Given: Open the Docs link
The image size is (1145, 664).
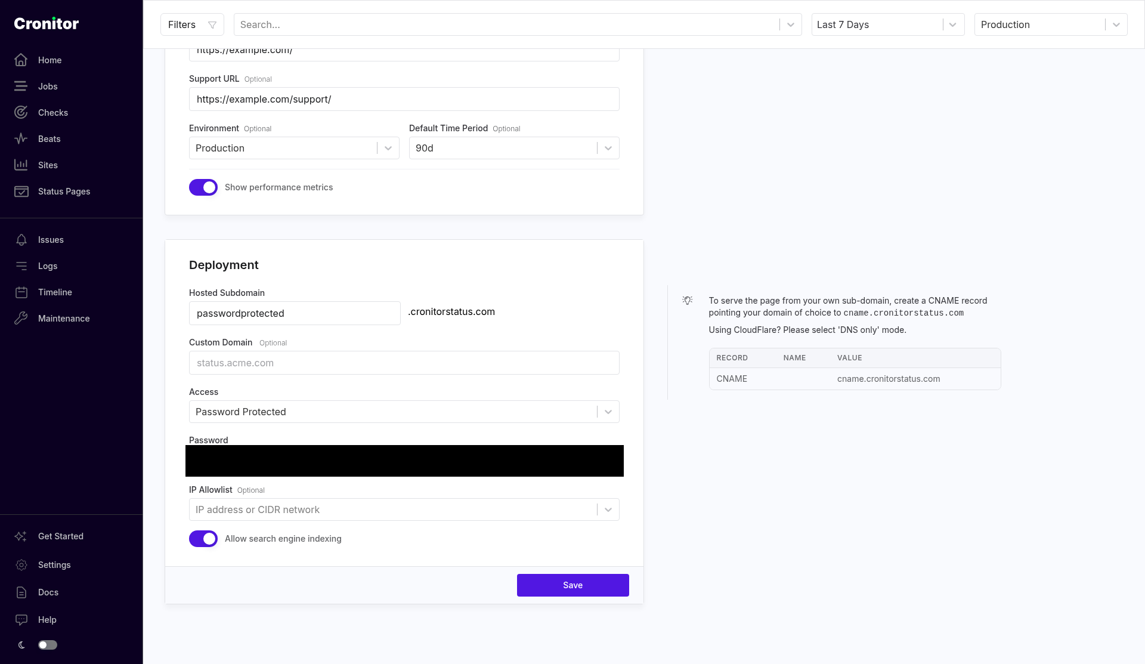Looking at the screenshot, I should pyautogui.click(x=48, y=592).
